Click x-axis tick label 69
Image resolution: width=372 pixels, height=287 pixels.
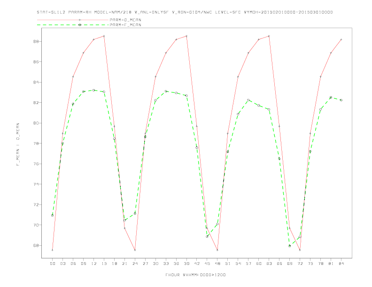290,264
